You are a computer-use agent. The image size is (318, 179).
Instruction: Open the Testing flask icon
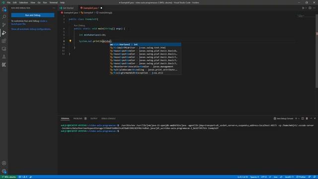(4, 57)
